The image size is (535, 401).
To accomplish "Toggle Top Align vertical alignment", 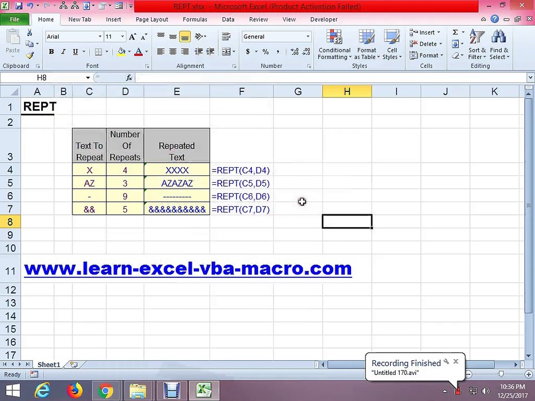I will 160,36.
